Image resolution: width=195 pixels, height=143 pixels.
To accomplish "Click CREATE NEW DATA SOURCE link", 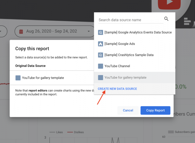I will (117, 89).
